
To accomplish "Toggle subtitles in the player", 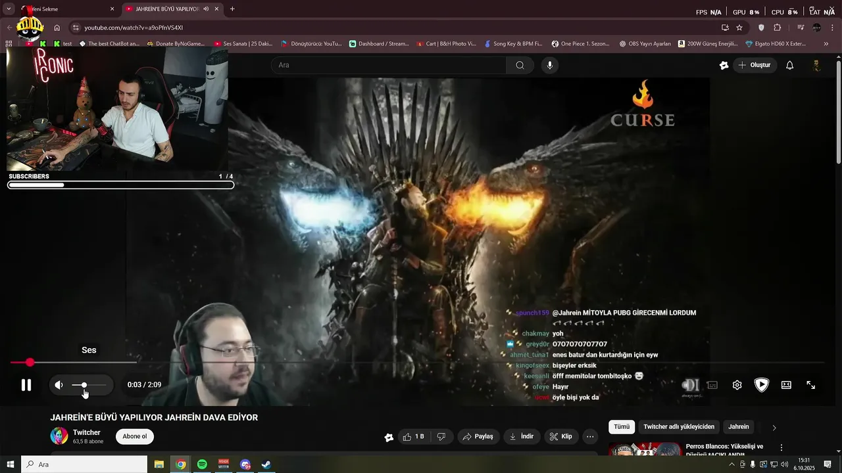I will (x=712, y=385).
